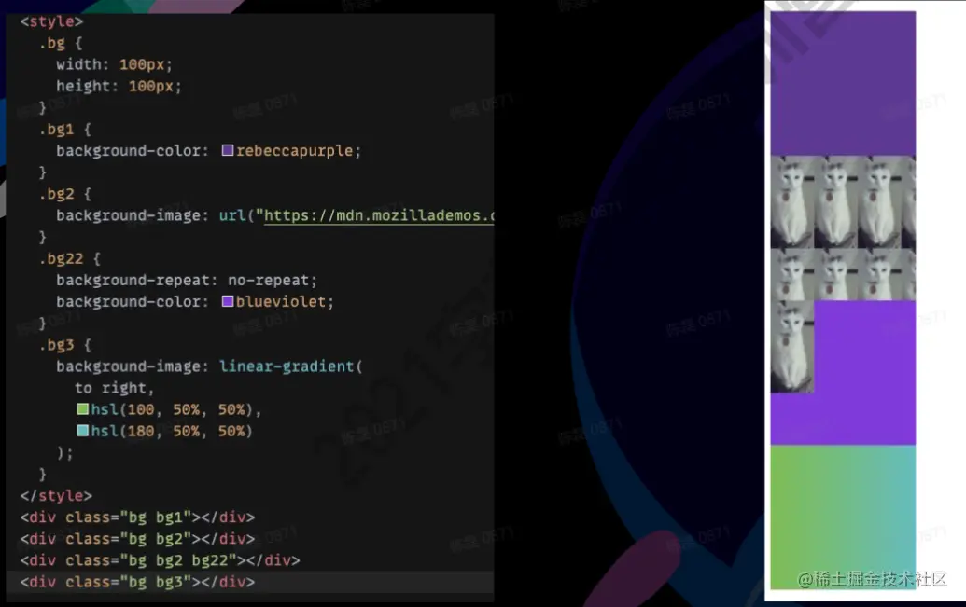Click the '.bg3 {' selector line

tap(64, 345)
